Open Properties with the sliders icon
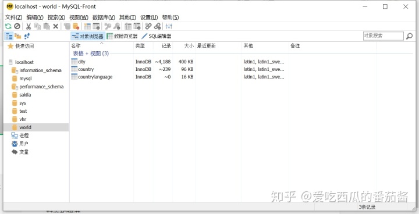Image resolution: width=419 pixels, height=214 pixels. coord(169,26)
